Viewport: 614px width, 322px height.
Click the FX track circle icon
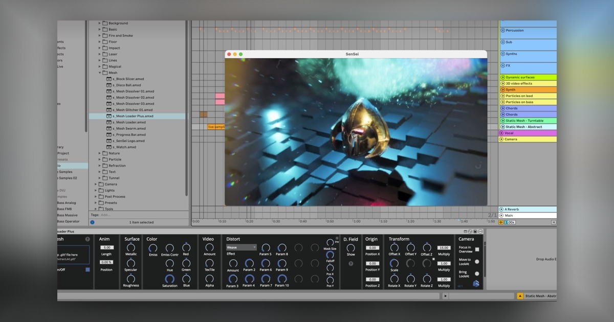point(502,65)
